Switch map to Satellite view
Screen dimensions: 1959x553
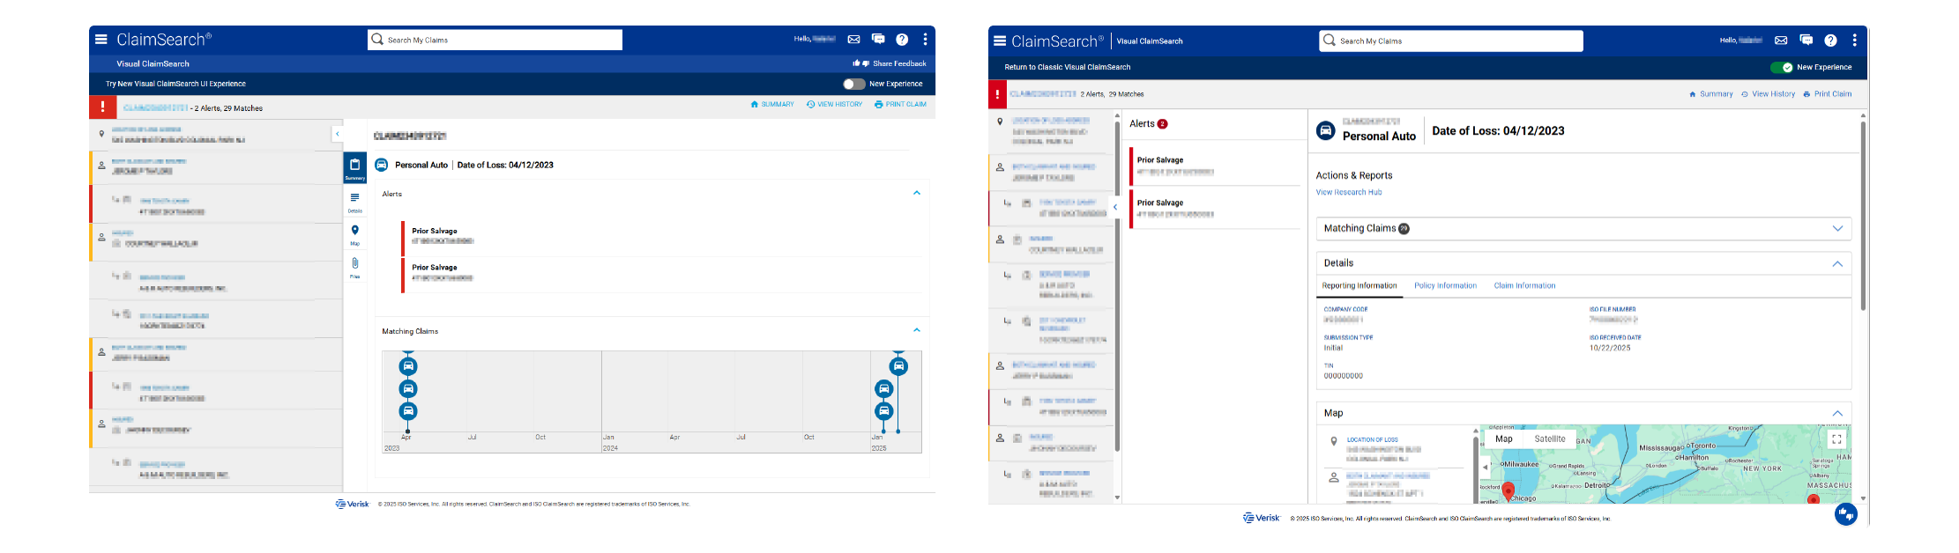pyautogui.click(x=1549, y=439)
